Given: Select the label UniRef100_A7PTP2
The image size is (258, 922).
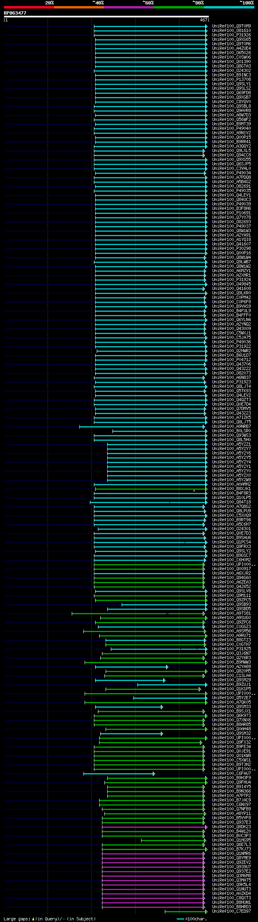Looking at the screenshot, I should [x=231, y=796].
